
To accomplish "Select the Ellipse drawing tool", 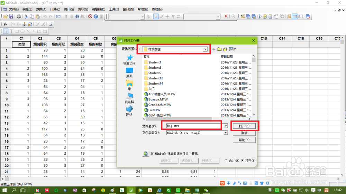I will pyautogui.click(x=22, y=31).
